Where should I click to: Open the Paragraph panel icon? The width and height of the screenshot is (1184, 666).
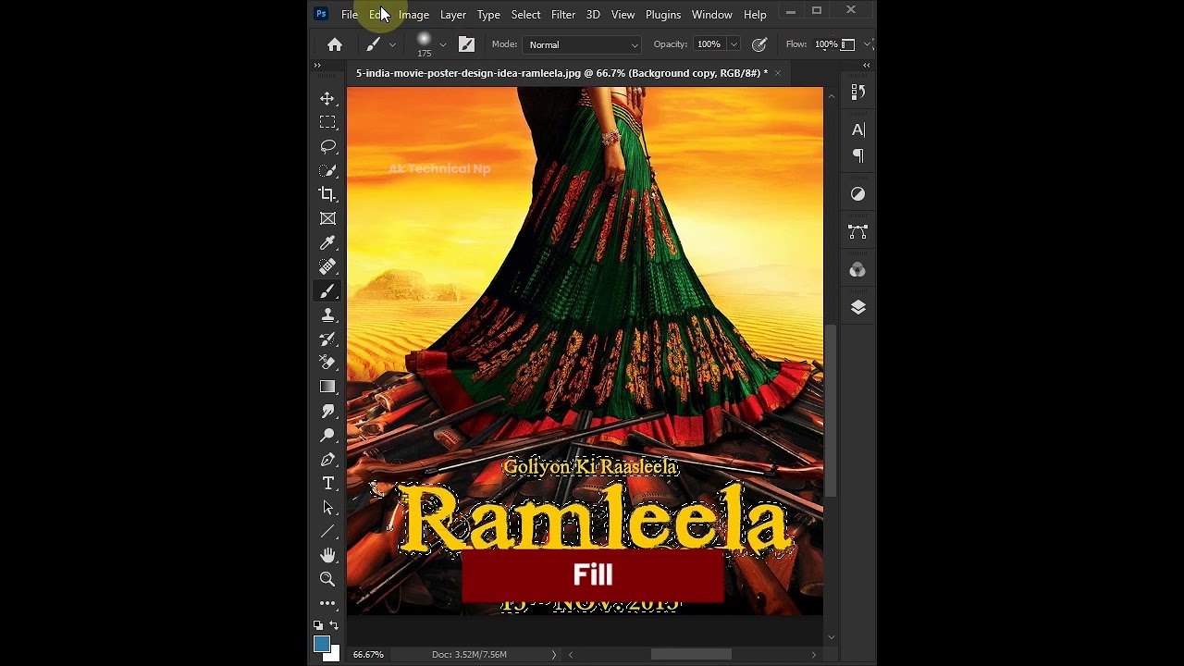857,155
